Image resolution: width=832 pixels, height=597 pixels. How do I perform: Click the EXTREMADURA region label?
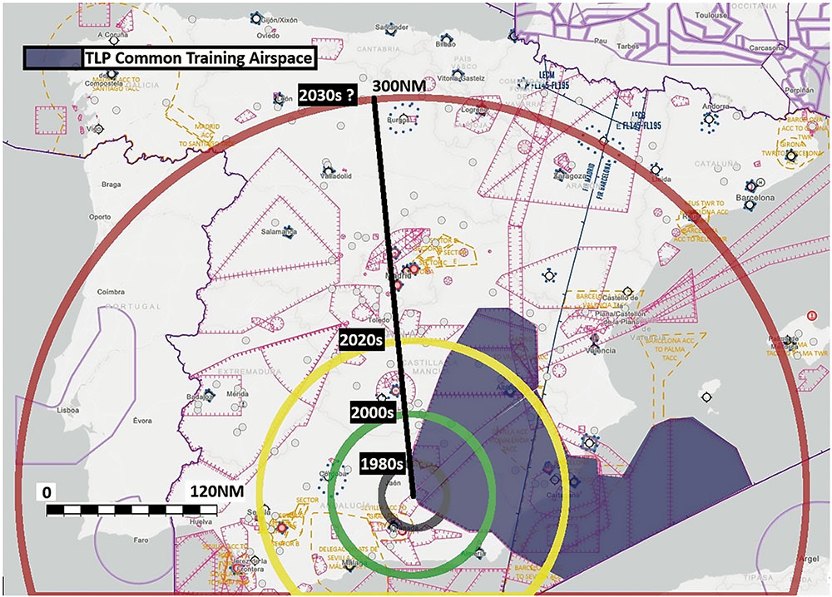249,372
